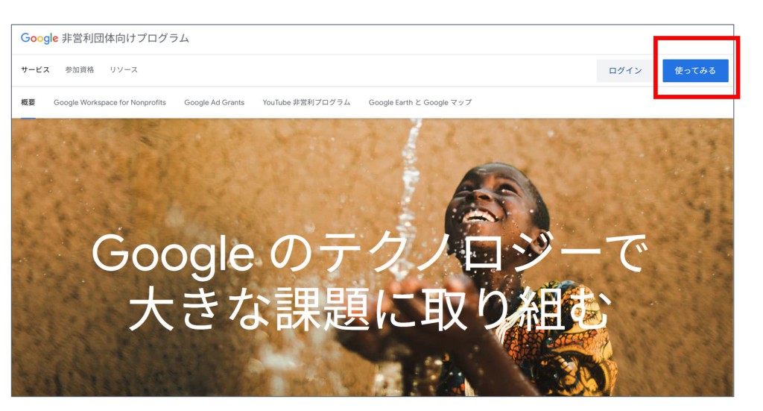Click the headline line Google のテクノロジーで
The image size is (763, 411).
pyautogui.click(x=370, y=254)
